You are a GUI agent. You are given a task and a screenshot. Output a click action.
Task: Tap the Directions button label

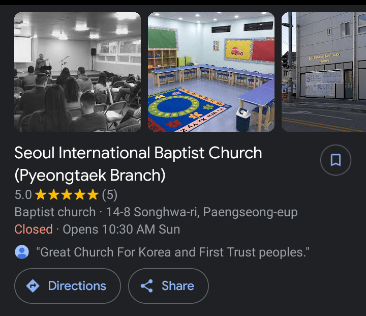[x=77, y=286]
